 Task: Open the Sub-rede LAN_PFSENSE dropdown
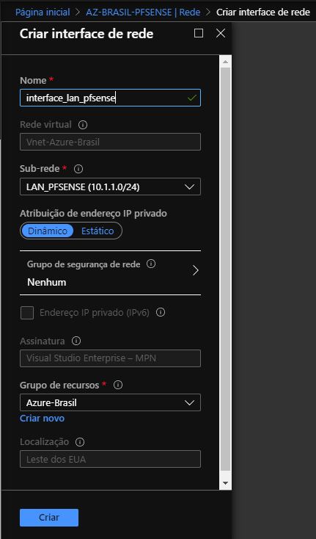pyautogui.click(x=110, y=187)
